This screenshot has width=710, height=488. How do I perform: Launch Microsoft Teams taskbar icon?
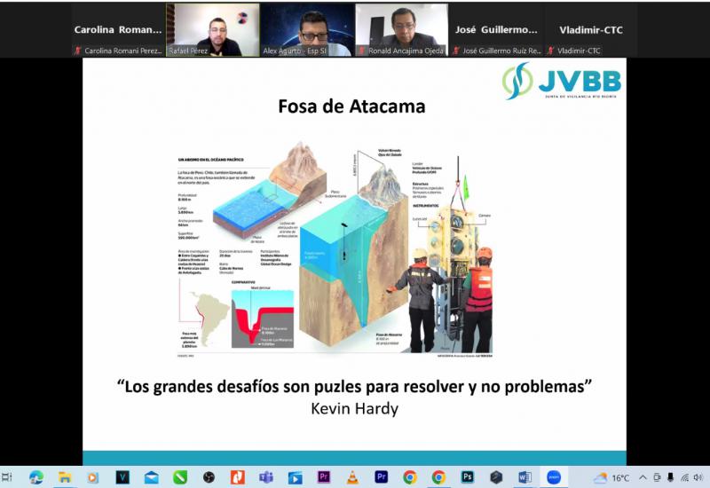point(265,477)
